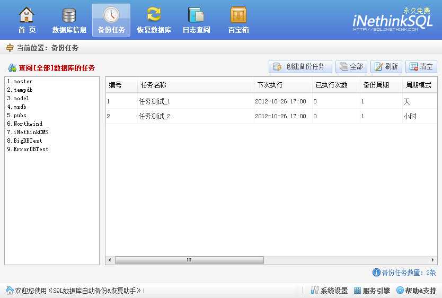Click the 清空 clear button
The width and height of the screenshot is (442, 298).
point(421,66)
